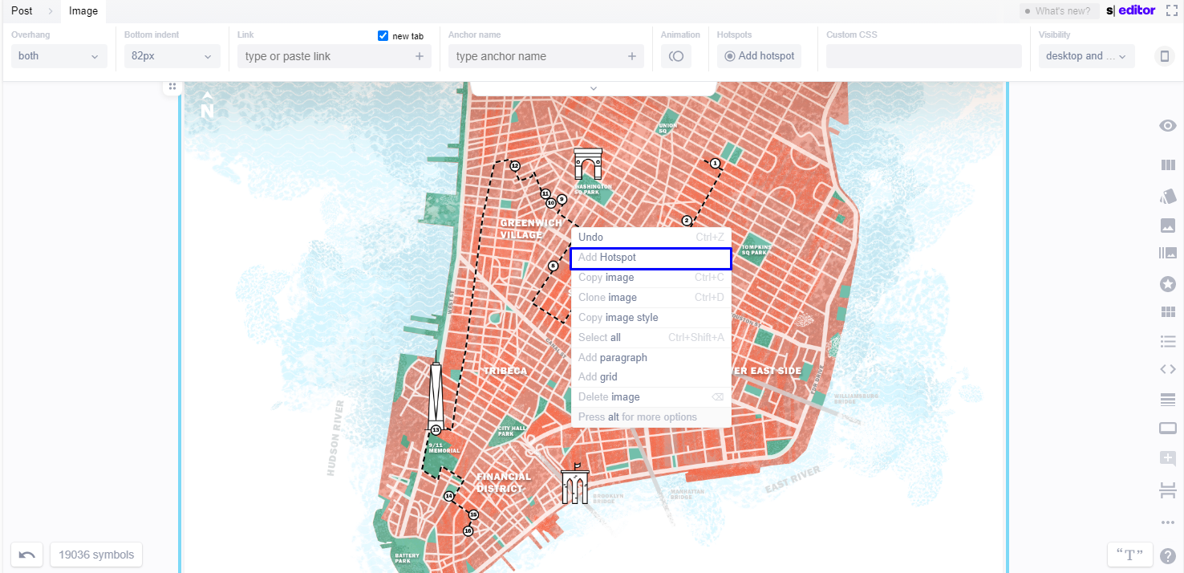Toggle fullscreen mode icon
This screenshot has height=573, width=1184.
click(1172, 10)
